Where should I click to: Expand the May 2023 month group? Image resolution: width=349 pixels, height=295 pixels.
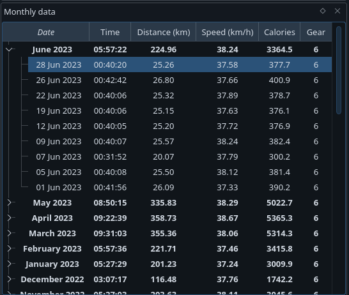[9, 203]
